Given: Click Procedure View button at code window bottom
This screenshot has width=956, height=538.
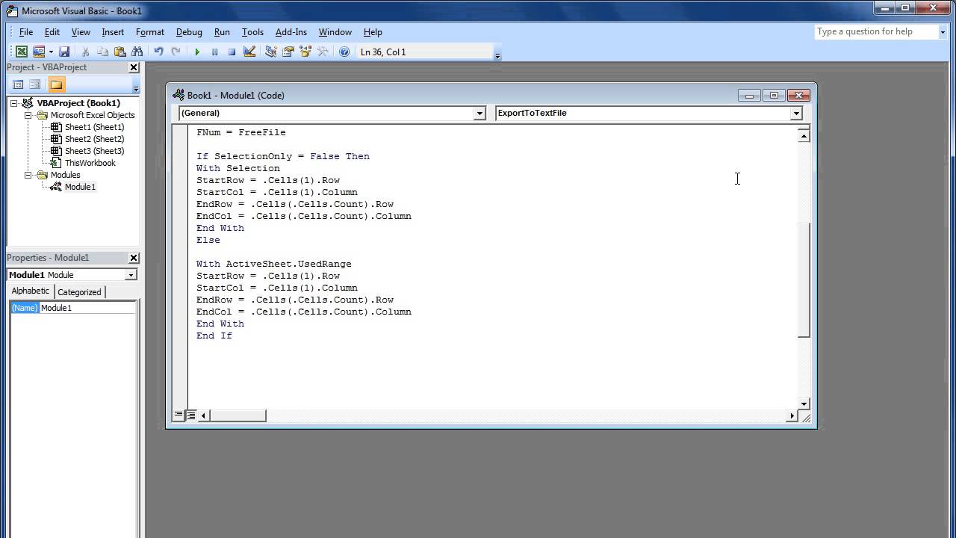Looking at the screenshot, I should point(179,415).
